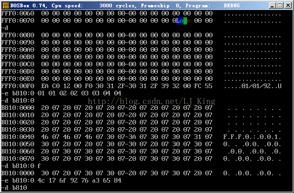Click address B810:0030
The width and height of the screenshot is (294, 193).
pyautogui.click(x=18, y=129)
